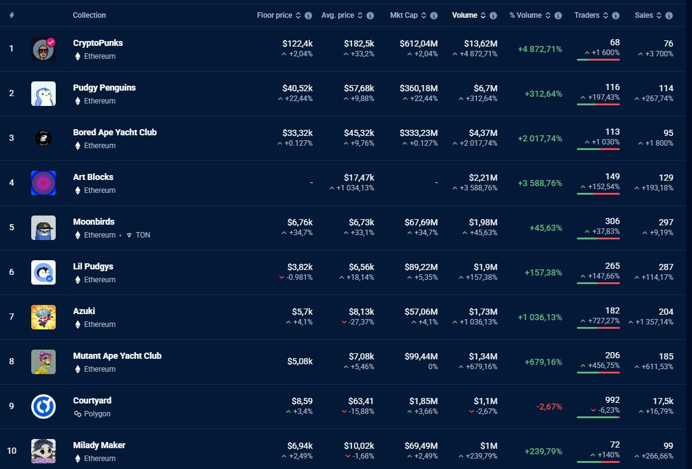The image size is (692, 469).
Task: Click the Courtyard logo icon
Action: pos(43,407)
